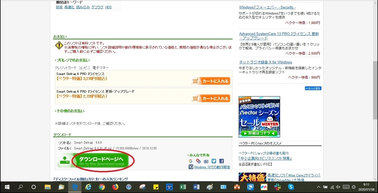Open File Explorer from taskbar

pyautogui.click(x=48, y=187)
